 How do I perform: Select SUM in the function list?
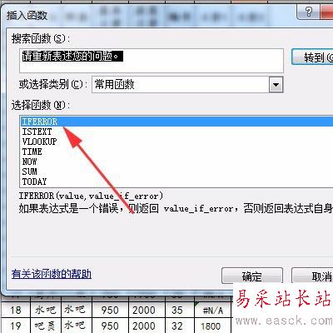pyautogui.click(x=177, y=171)
